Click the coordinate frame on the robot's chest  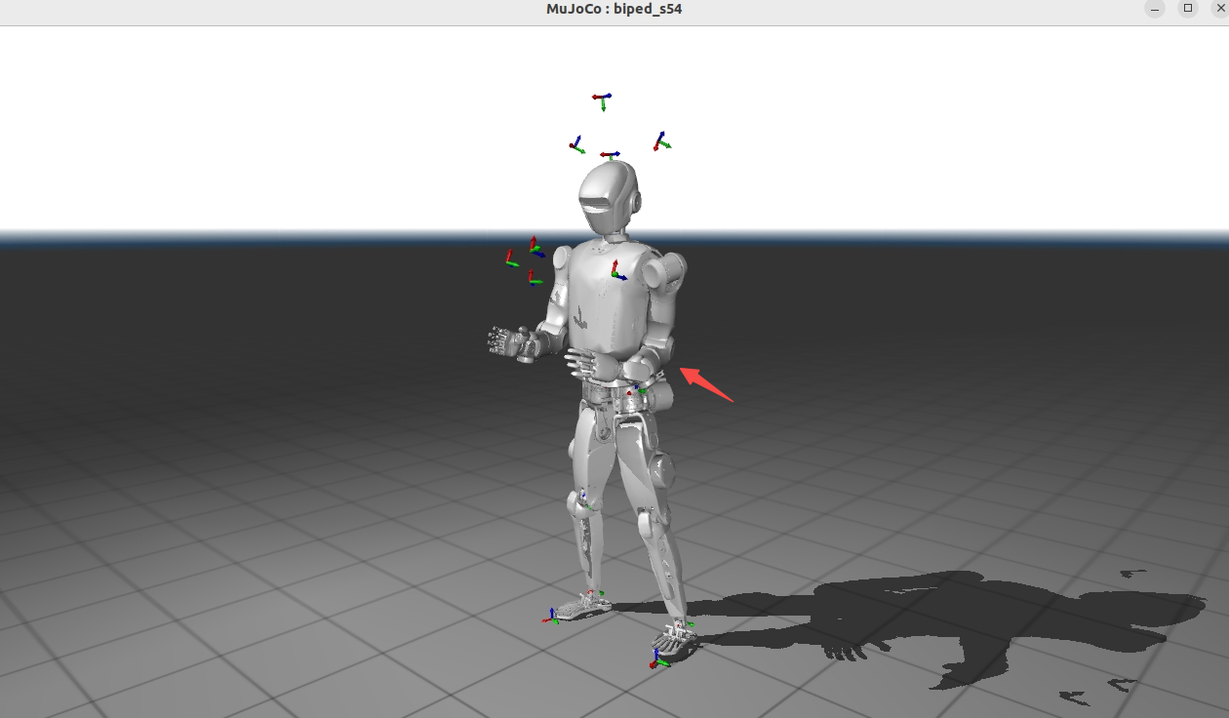(617, 272)
